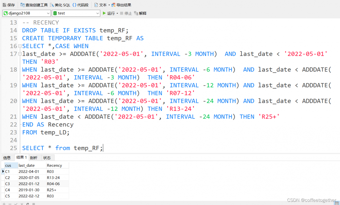Click 美化 SQL to beautify the query

pyautogui.click(x=60, y=5)
